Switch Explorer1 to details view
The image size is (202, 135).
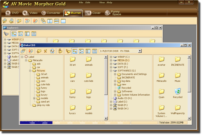coord(34,34)
